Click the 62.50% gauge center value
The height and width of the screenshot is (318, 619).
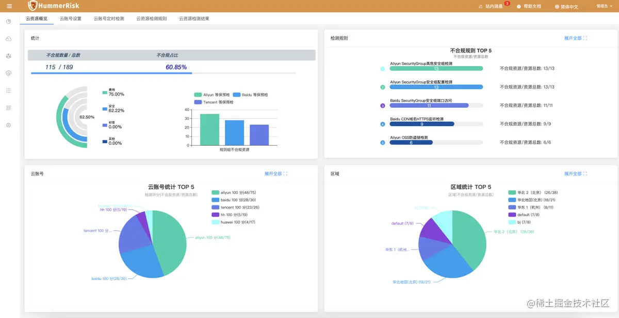(x=87, y=117)
